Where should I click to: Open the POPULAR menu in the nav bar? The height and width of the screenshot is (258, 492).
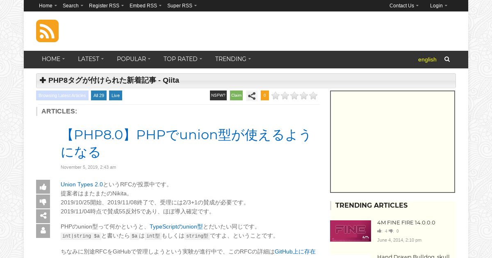(134, 59)
